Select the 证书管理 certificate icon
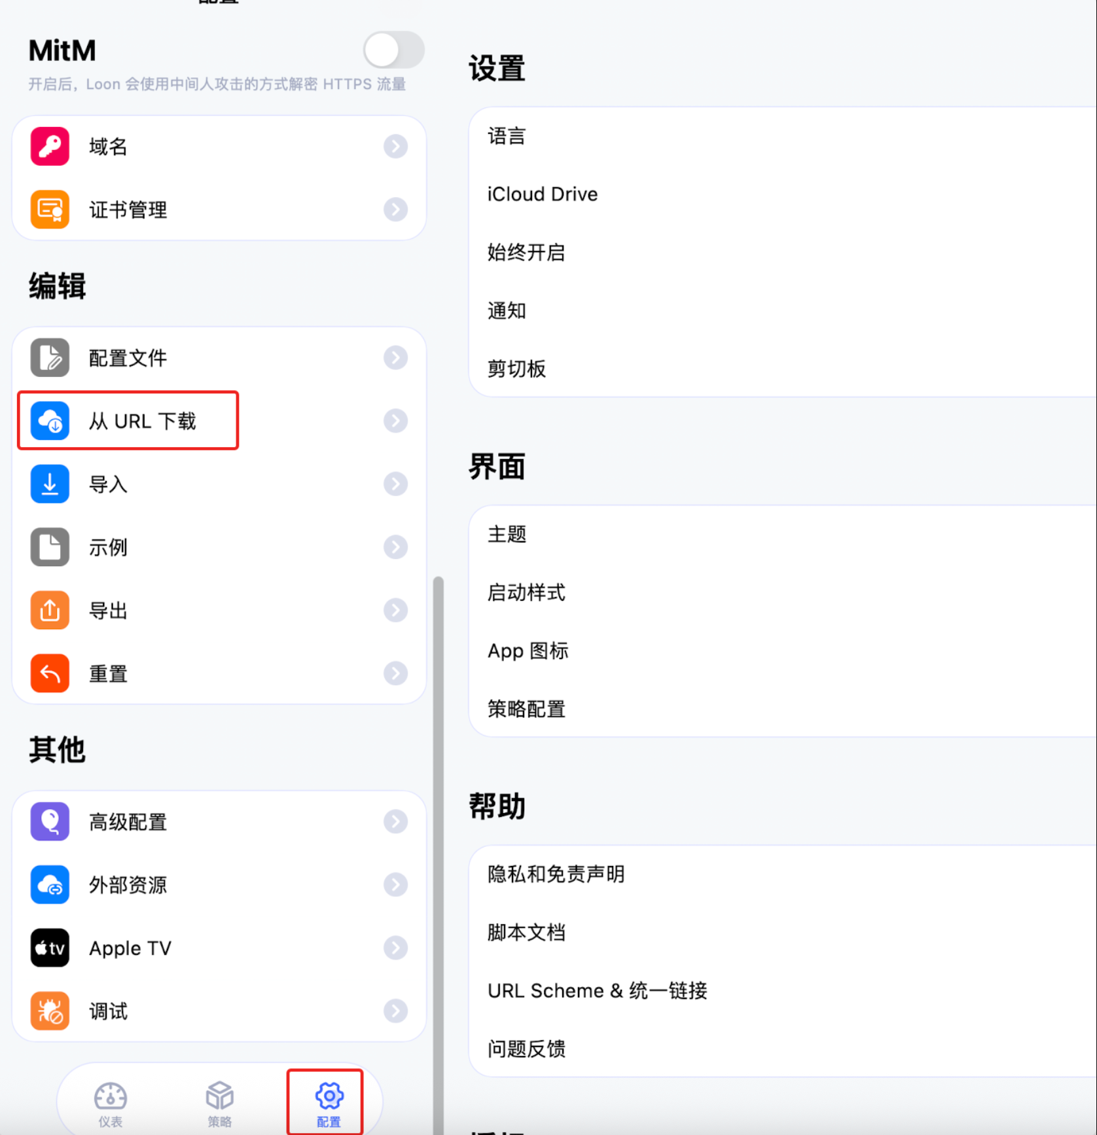This screenshot has width=1097, height=1135. (49, 209)
